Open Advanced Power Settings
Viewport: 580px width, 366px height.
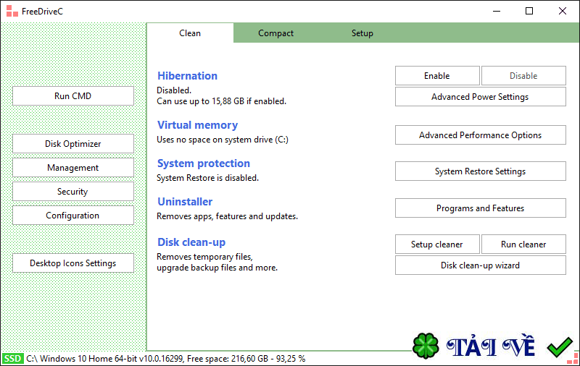(x=480, y=97)
